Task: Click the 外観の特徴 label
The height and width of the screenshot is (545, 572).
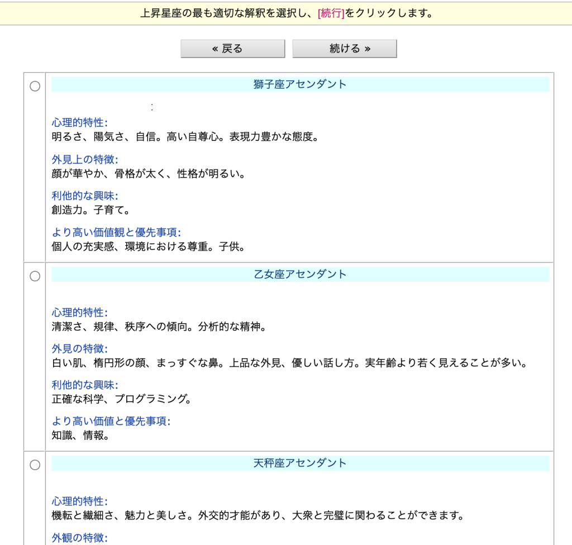Action: click(x=80, y=538)
